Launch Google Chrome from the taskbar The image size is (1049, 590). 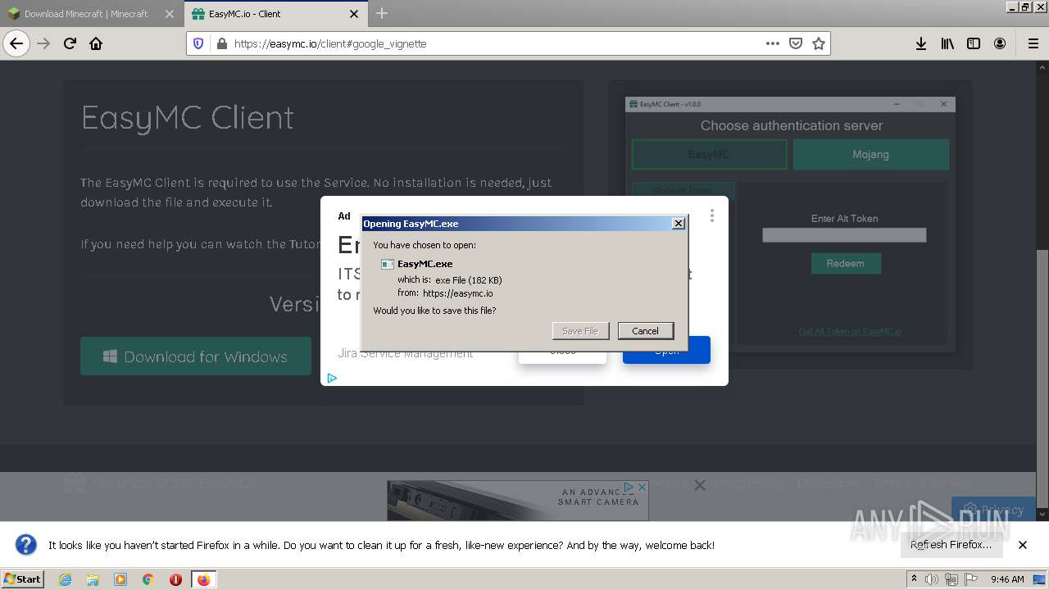click(x=148, y=579)
